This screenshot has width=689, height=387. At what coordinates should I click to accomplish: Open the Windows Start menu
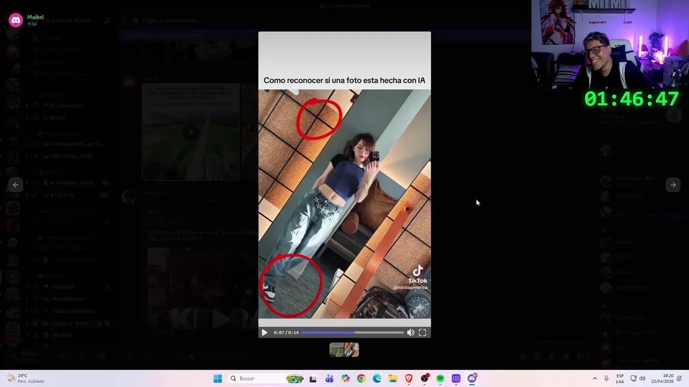coord(217,378)
